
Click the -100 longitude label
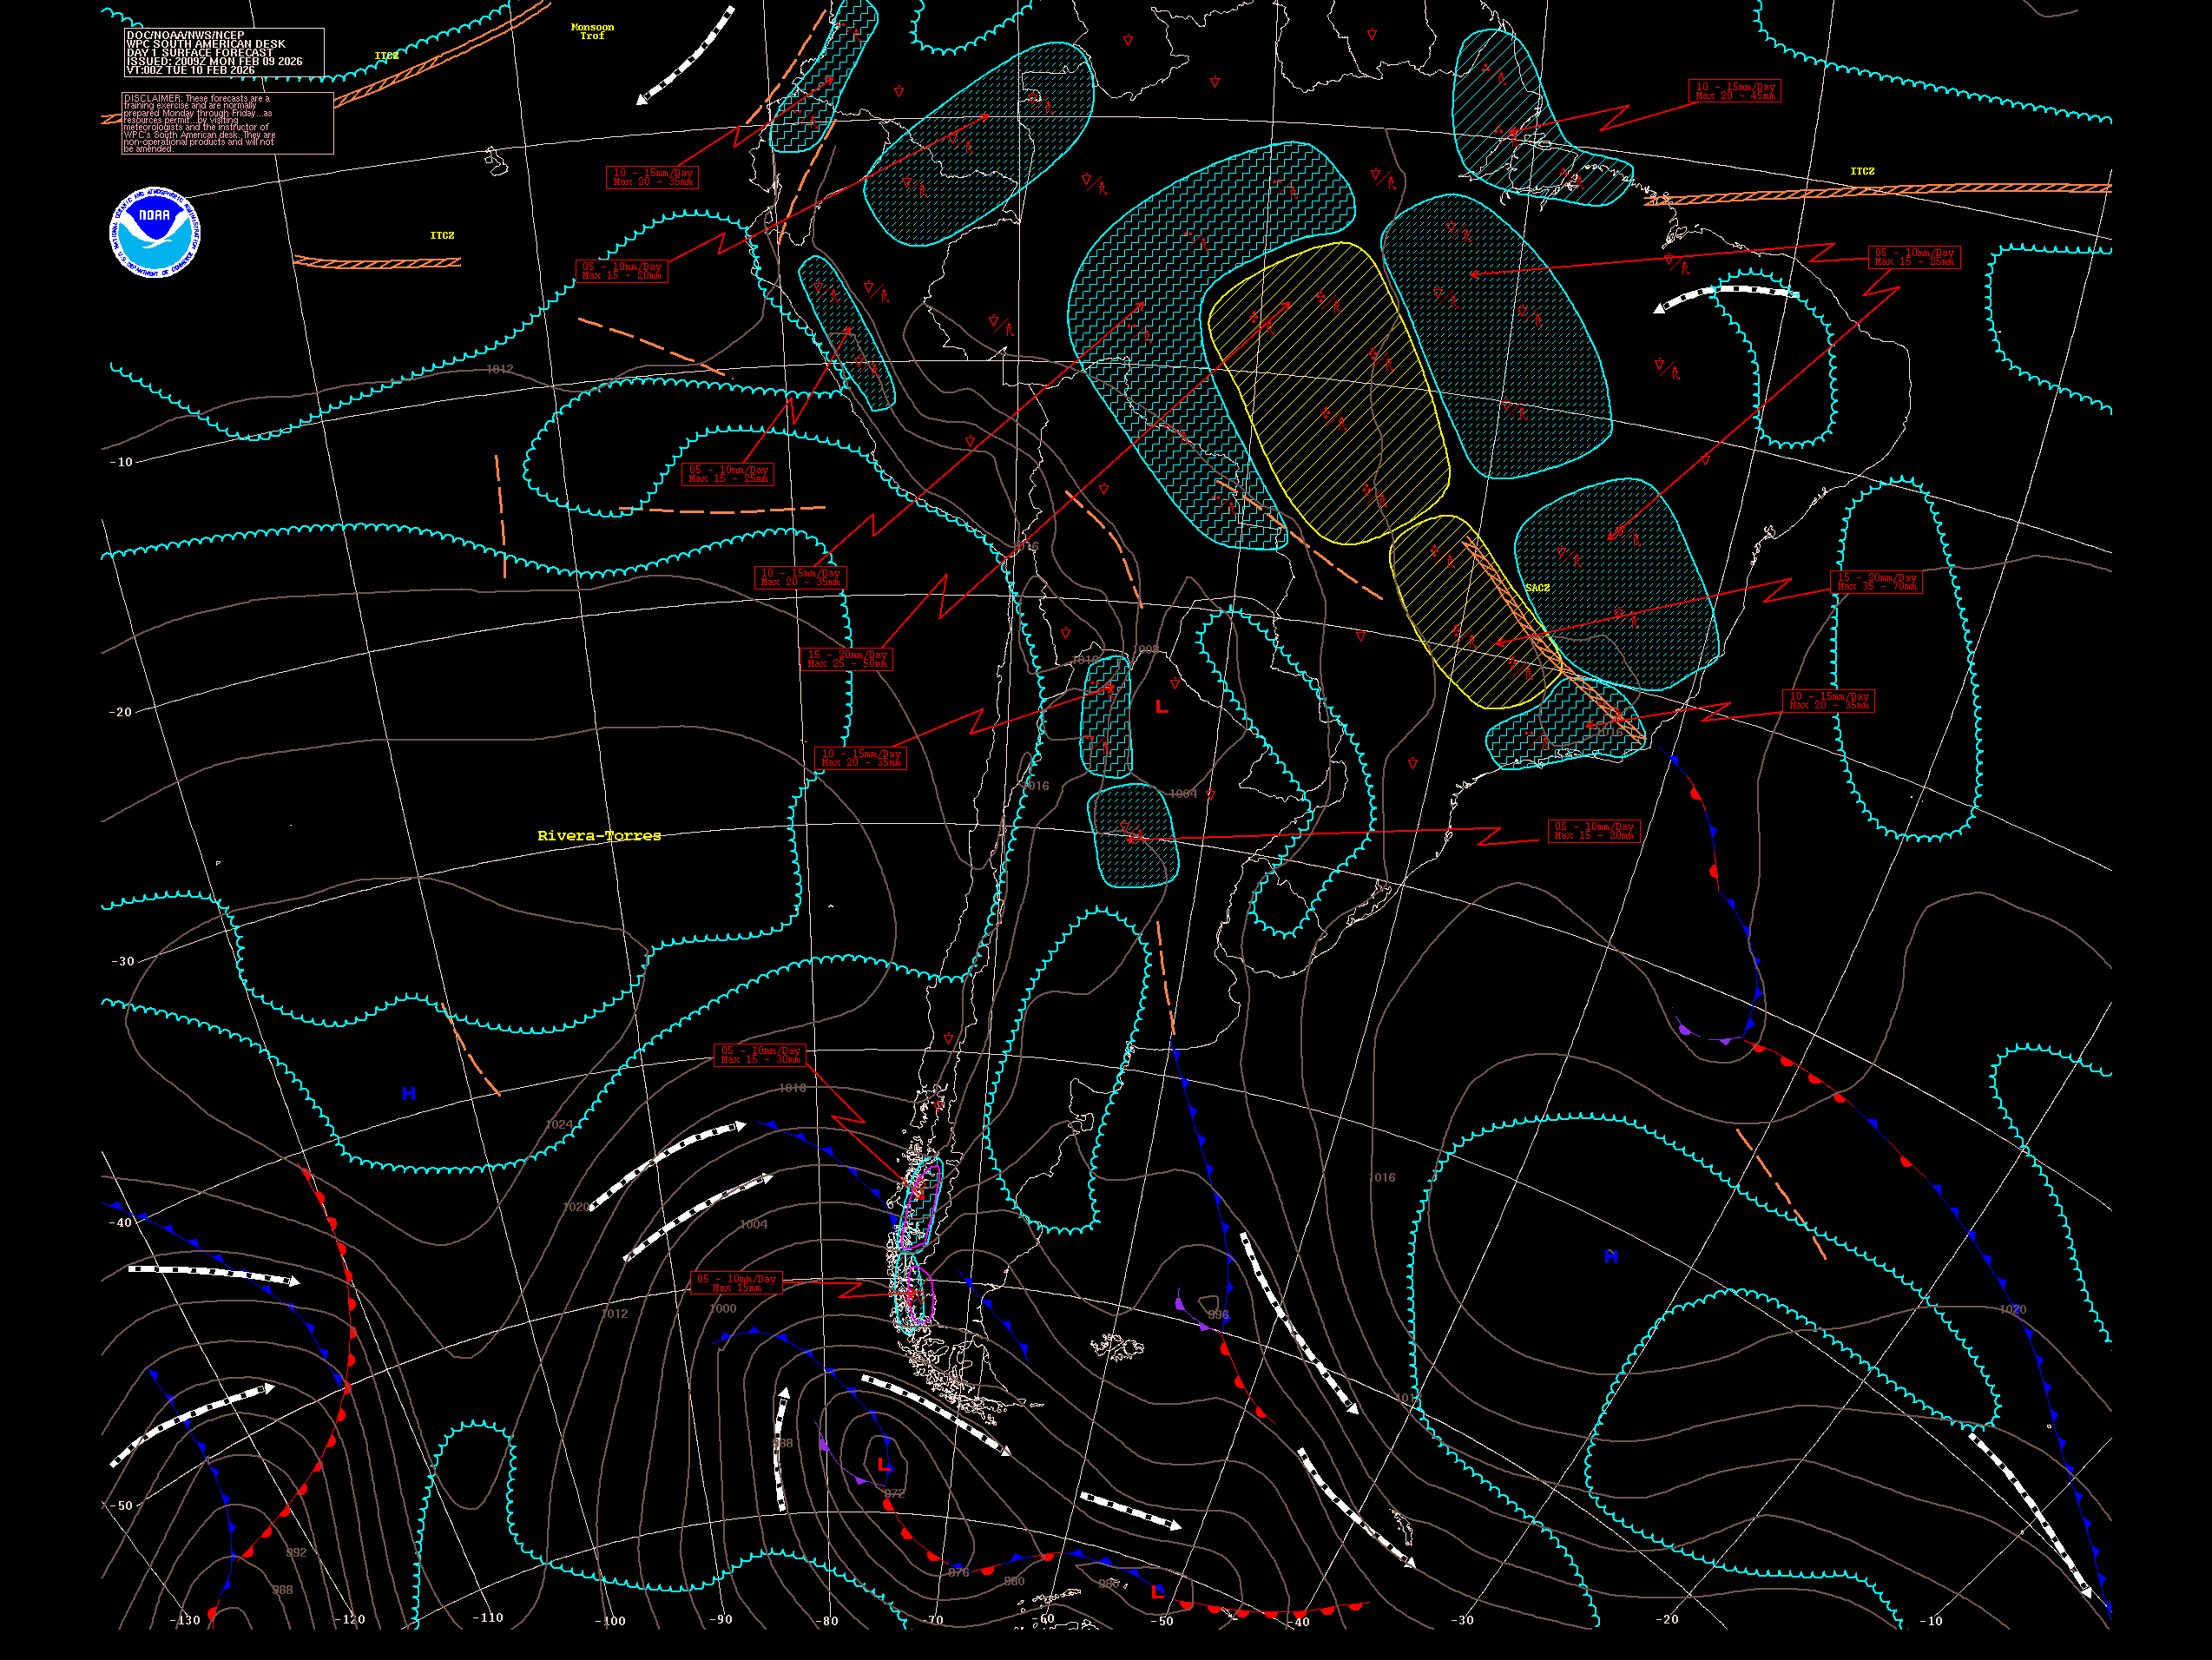click(x=609, y=1621)
